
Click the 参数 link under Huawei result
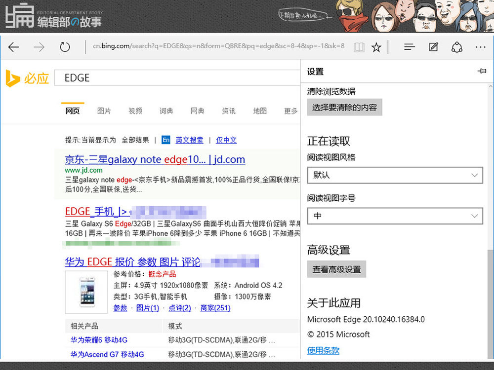(120, 308)
